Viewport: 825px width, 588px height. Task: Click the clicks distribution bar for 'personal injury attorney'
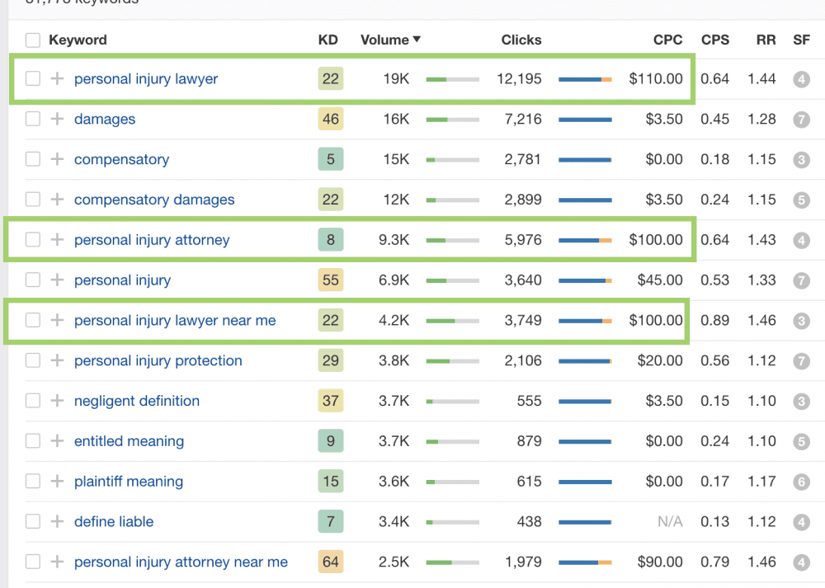585,240
